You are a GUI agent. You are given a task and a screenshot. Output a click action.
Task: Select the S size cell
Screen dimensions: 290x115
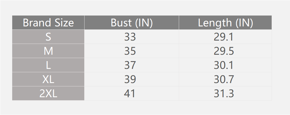[x=48, y=37]
